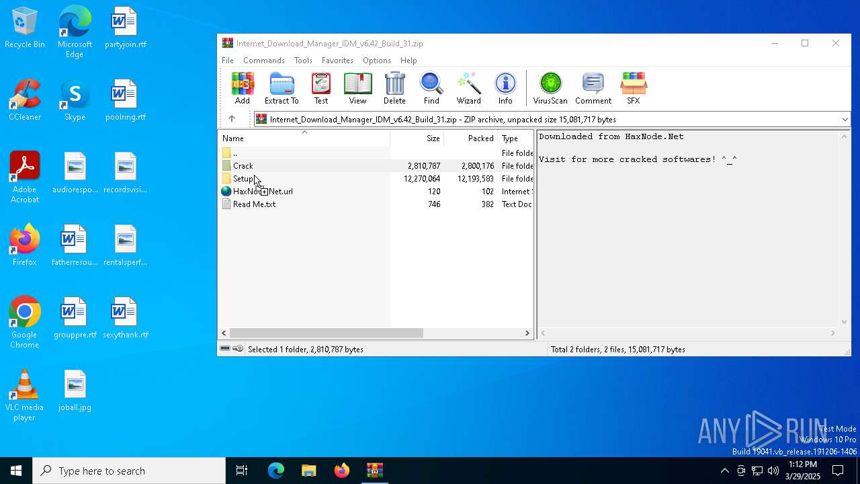Launch the Wizard tool
Viewport: 860px width, 484px height.
click(x=468, y=88)
